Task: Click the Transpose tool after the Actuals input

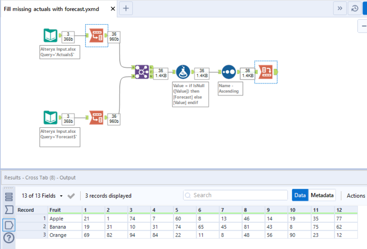Action: (96, 36)
